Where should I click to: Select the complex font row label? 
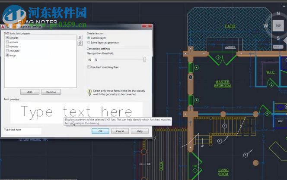point(14,51)
